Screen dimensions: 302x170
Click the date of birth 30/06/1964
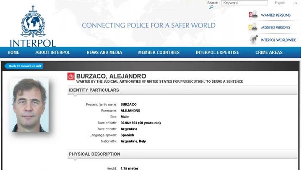pyautogui.click(x=129, y=123)
